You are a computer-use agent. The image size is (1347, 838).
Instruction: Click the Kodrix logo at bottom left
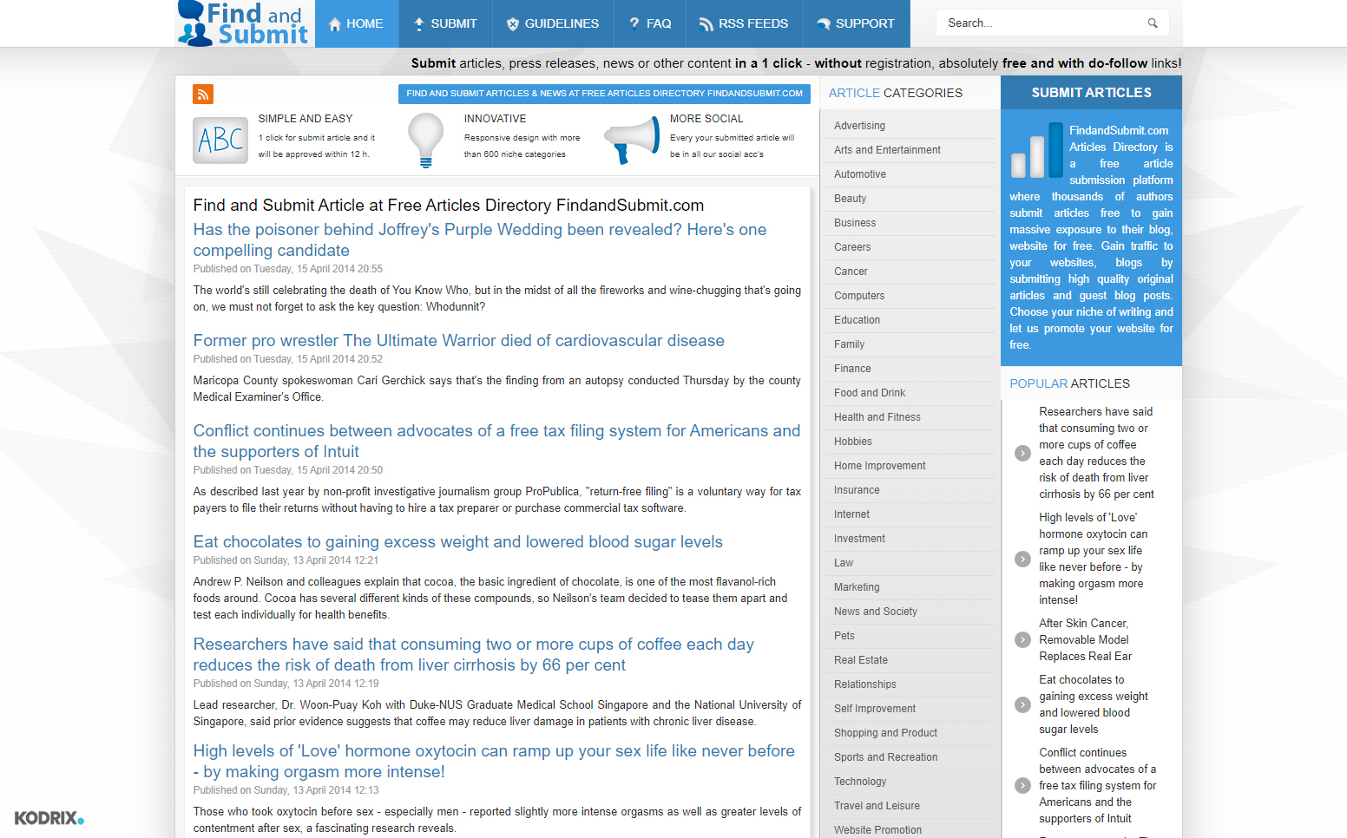pos(49,818)
